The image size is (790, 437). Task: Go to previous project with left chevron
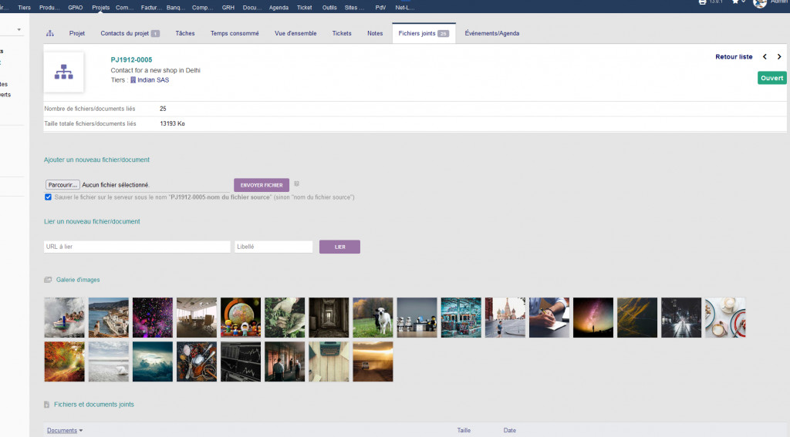[x=765, y=57]
